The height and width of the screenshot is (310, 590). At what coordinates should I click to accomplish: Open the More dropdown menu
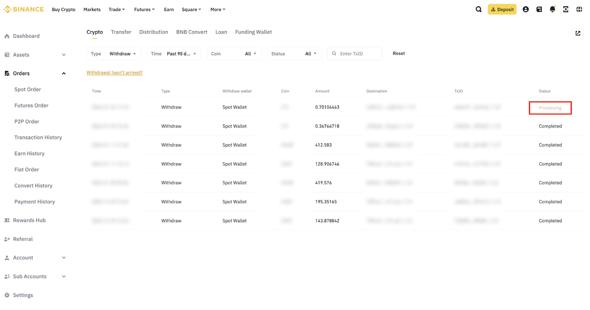click(x=218, y=10)
